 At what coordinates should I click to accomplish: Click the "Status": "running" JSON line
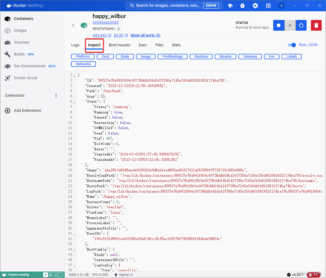(x=112, y=107)
